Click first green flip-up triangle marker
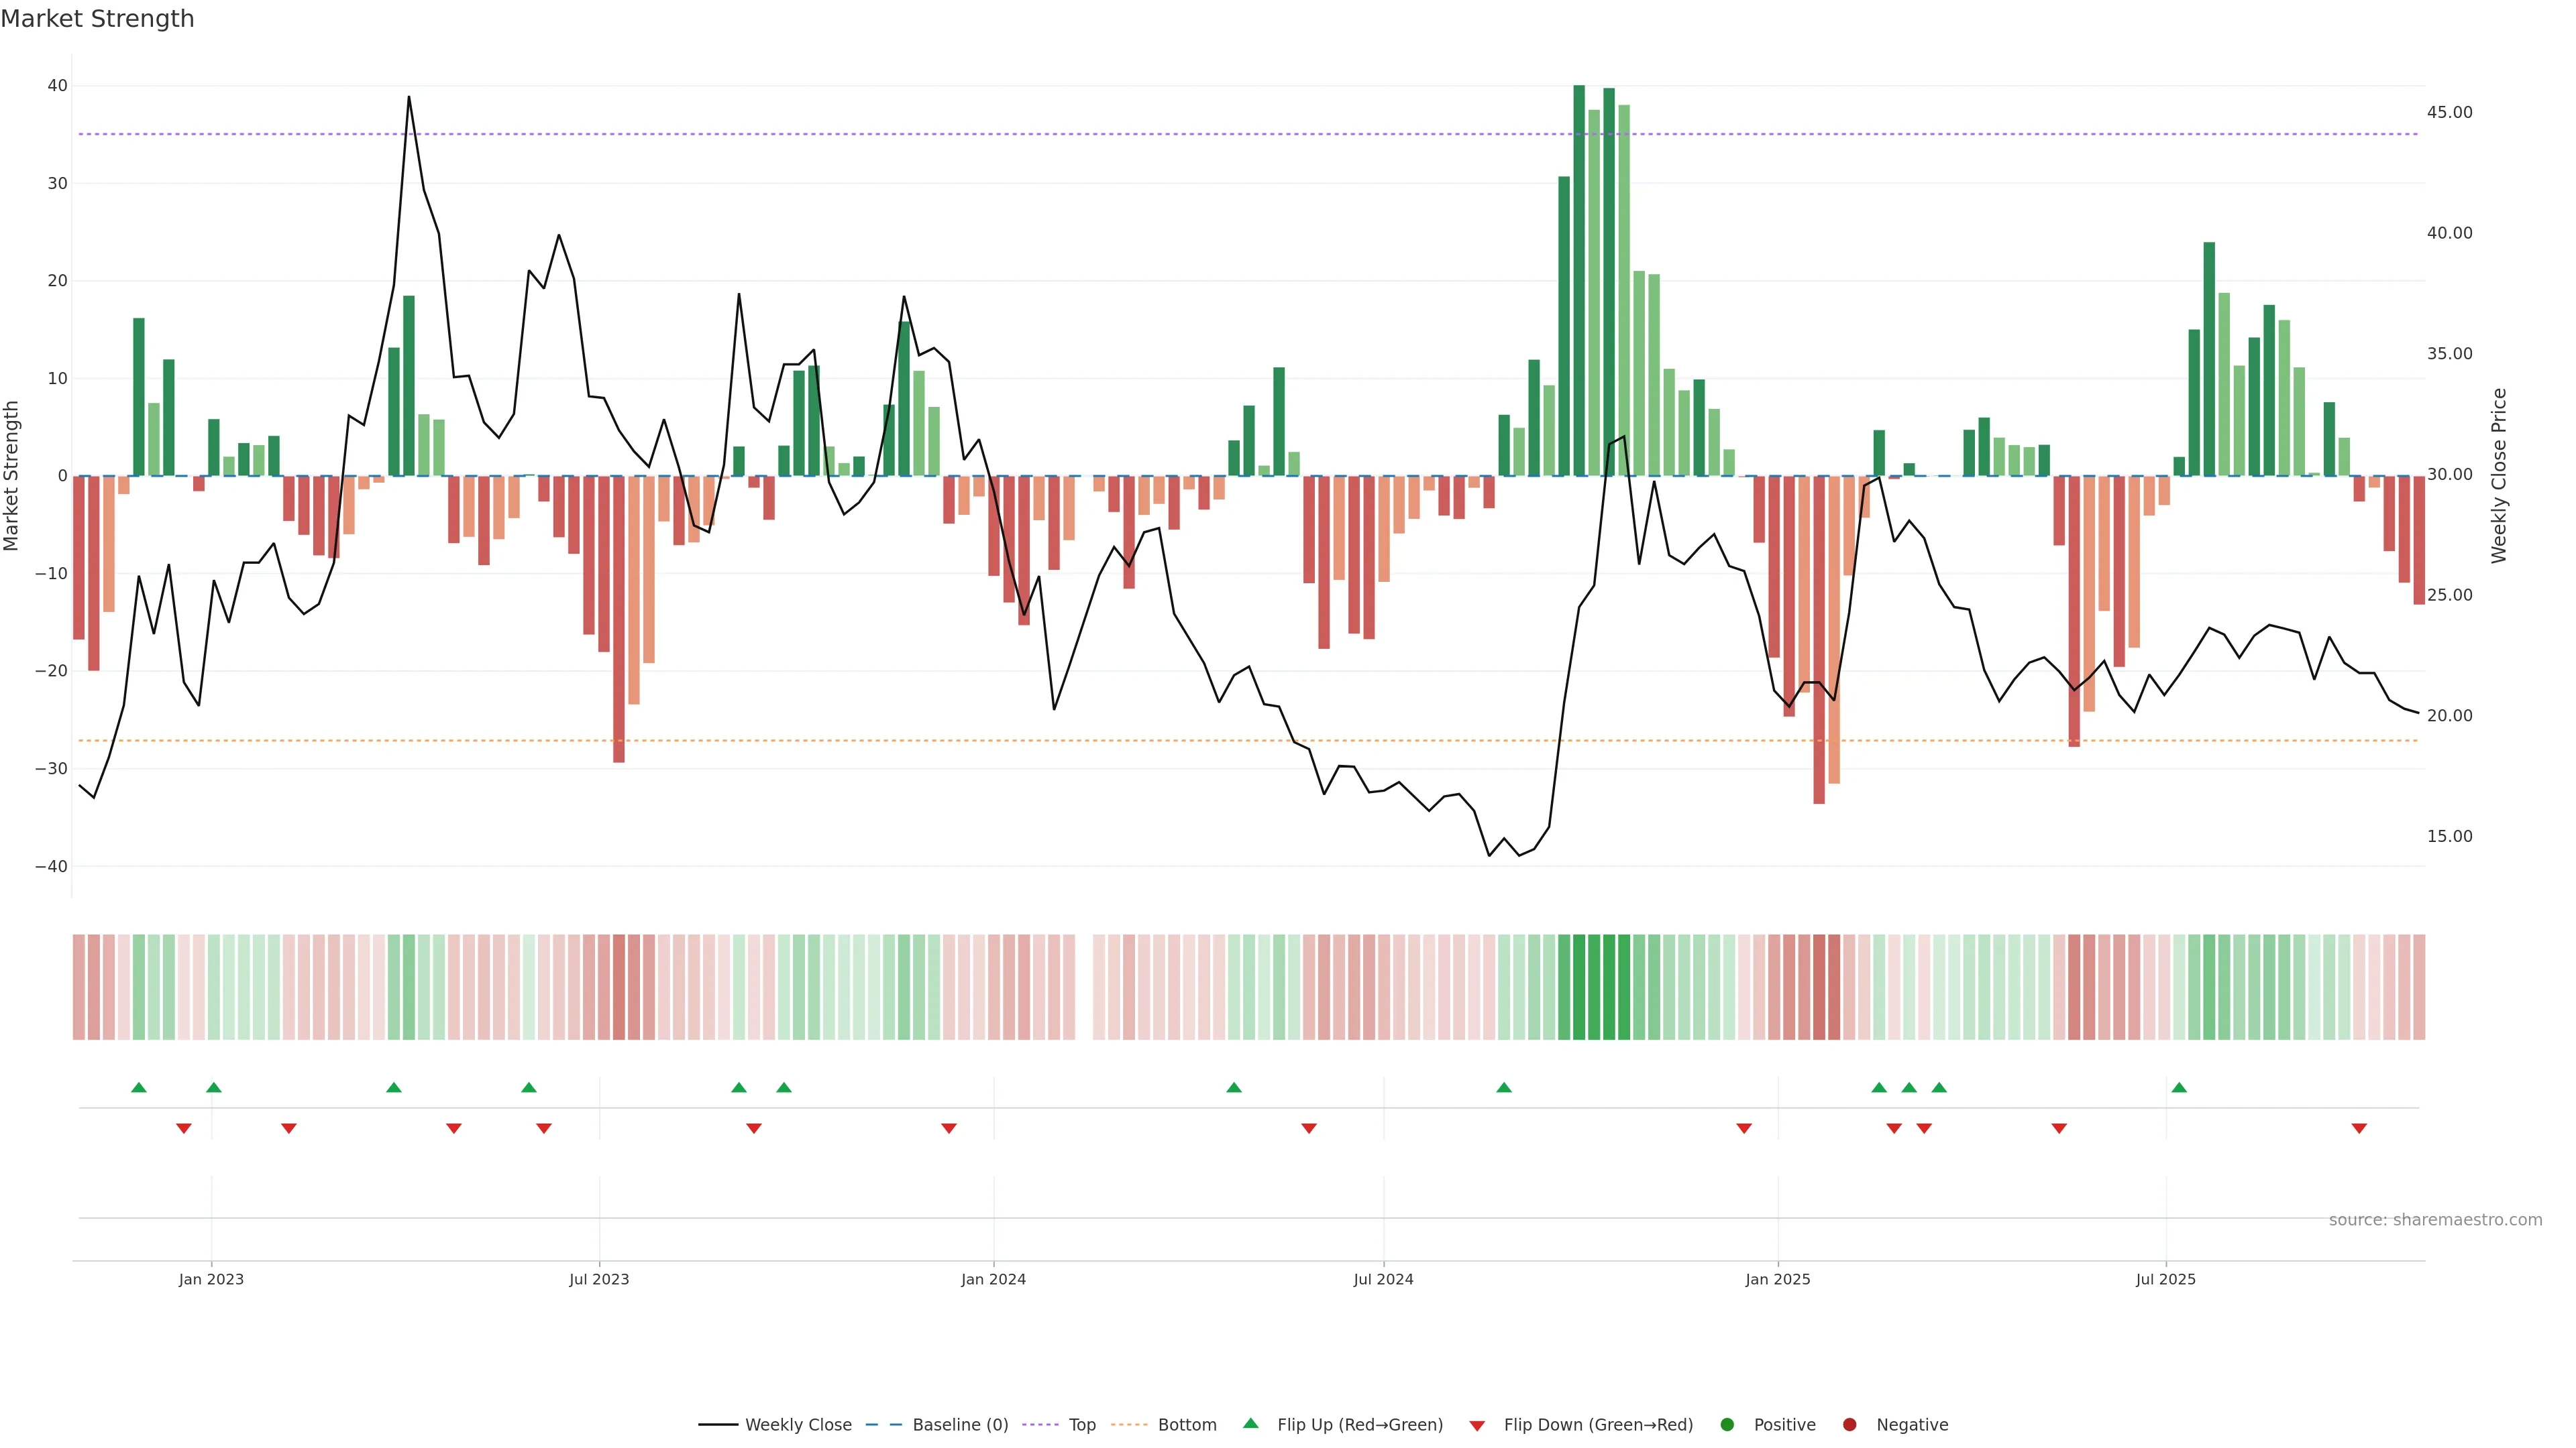Viewport: 2576px width, 1448px height. click(x=139, y=1087)
